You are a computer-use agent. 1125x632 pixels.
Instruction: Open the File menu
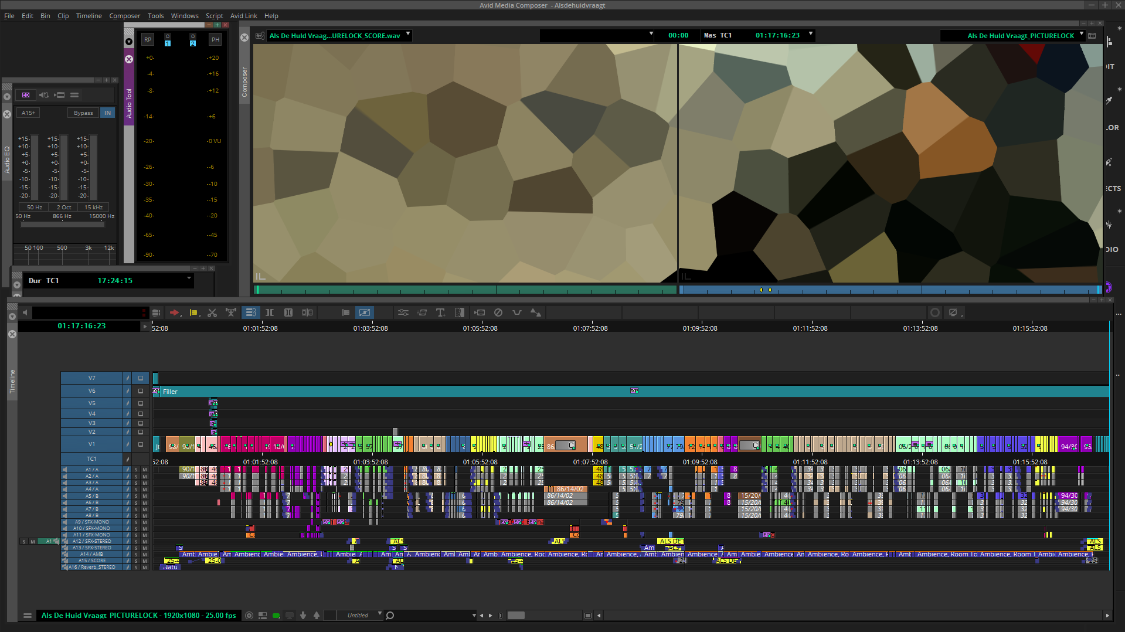point(9,16)
